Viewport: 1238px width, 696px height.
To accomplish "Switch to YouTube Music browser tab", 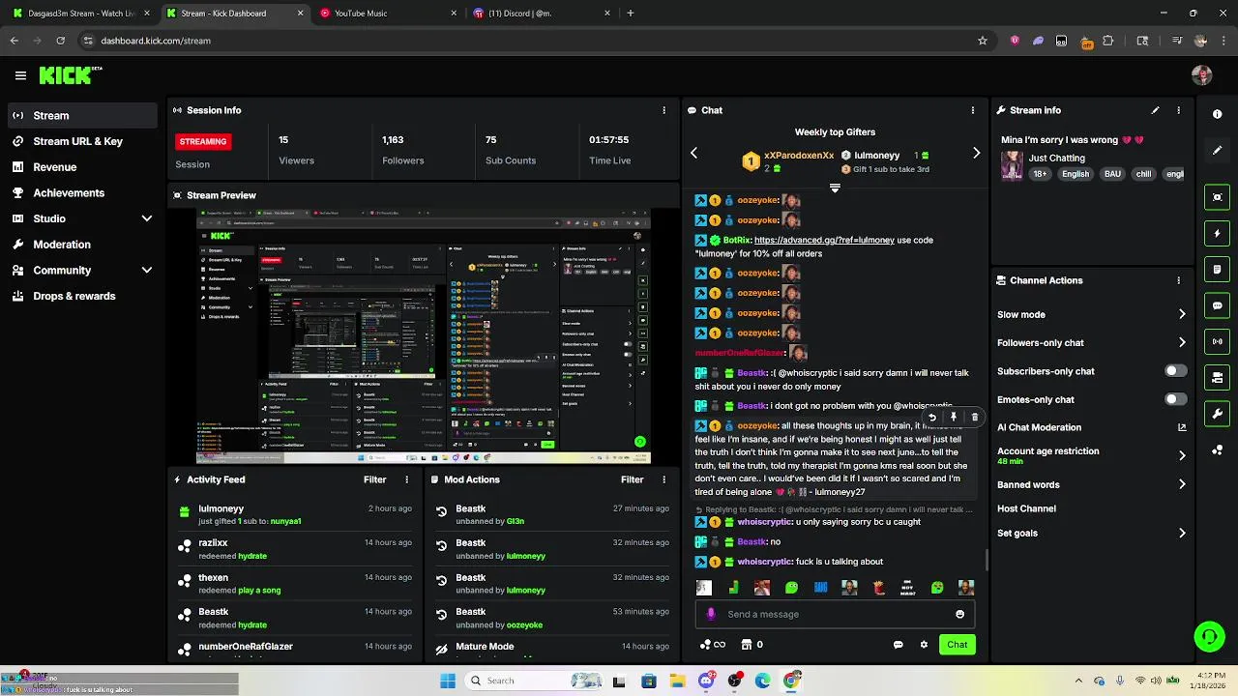I will (387, 14).
